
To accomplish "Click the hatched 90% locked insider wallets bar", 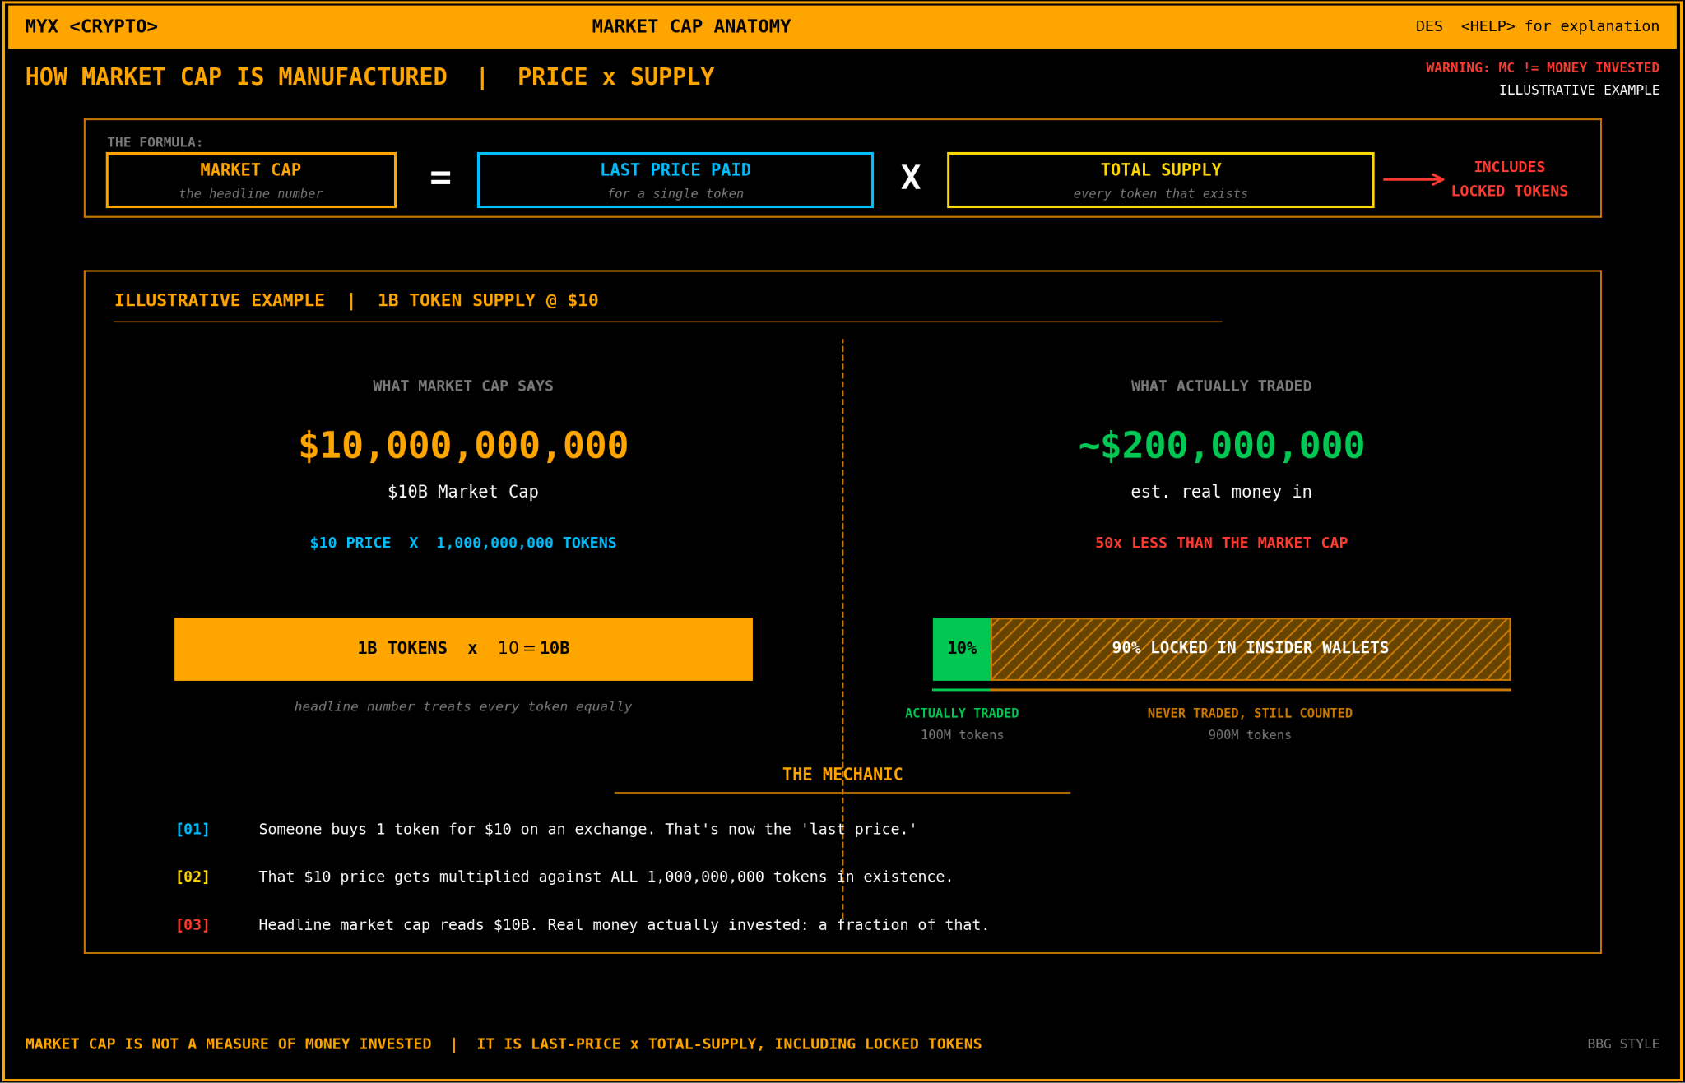I will pos(1250,649).
